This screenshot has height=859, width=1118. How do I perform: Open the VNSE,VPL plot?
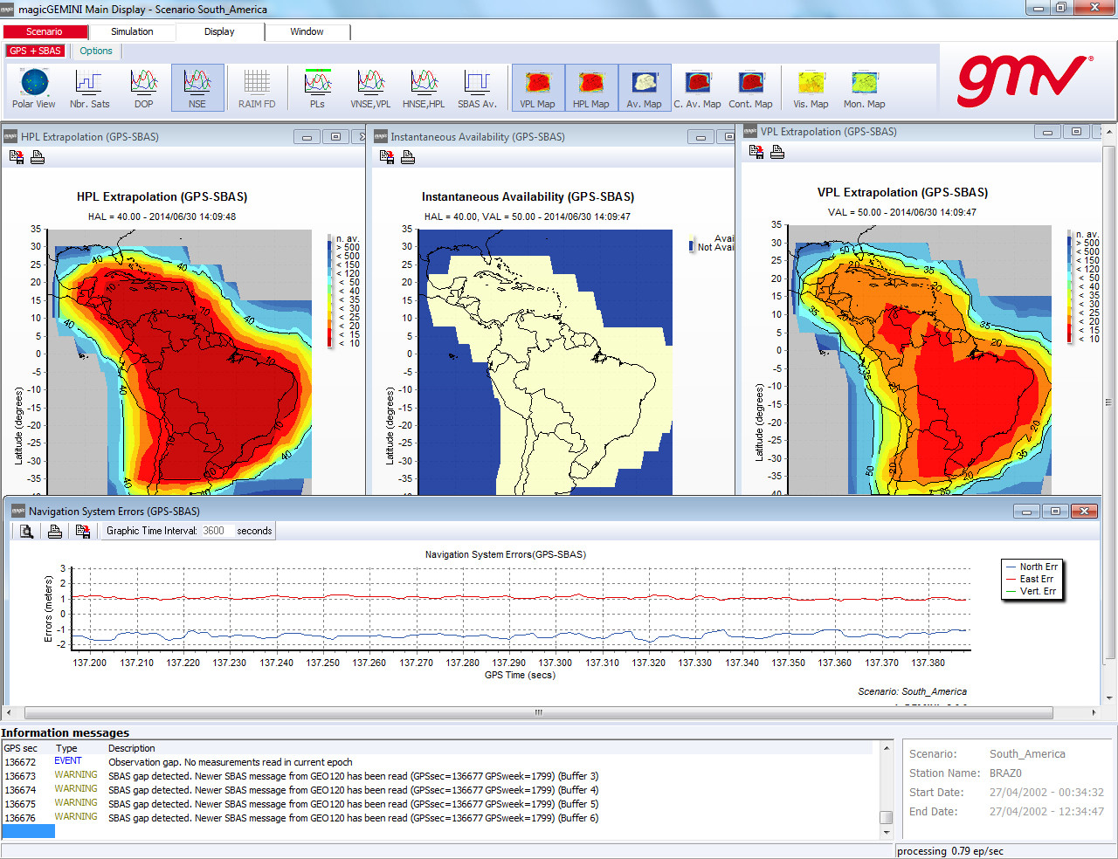(x=370, y=88)
